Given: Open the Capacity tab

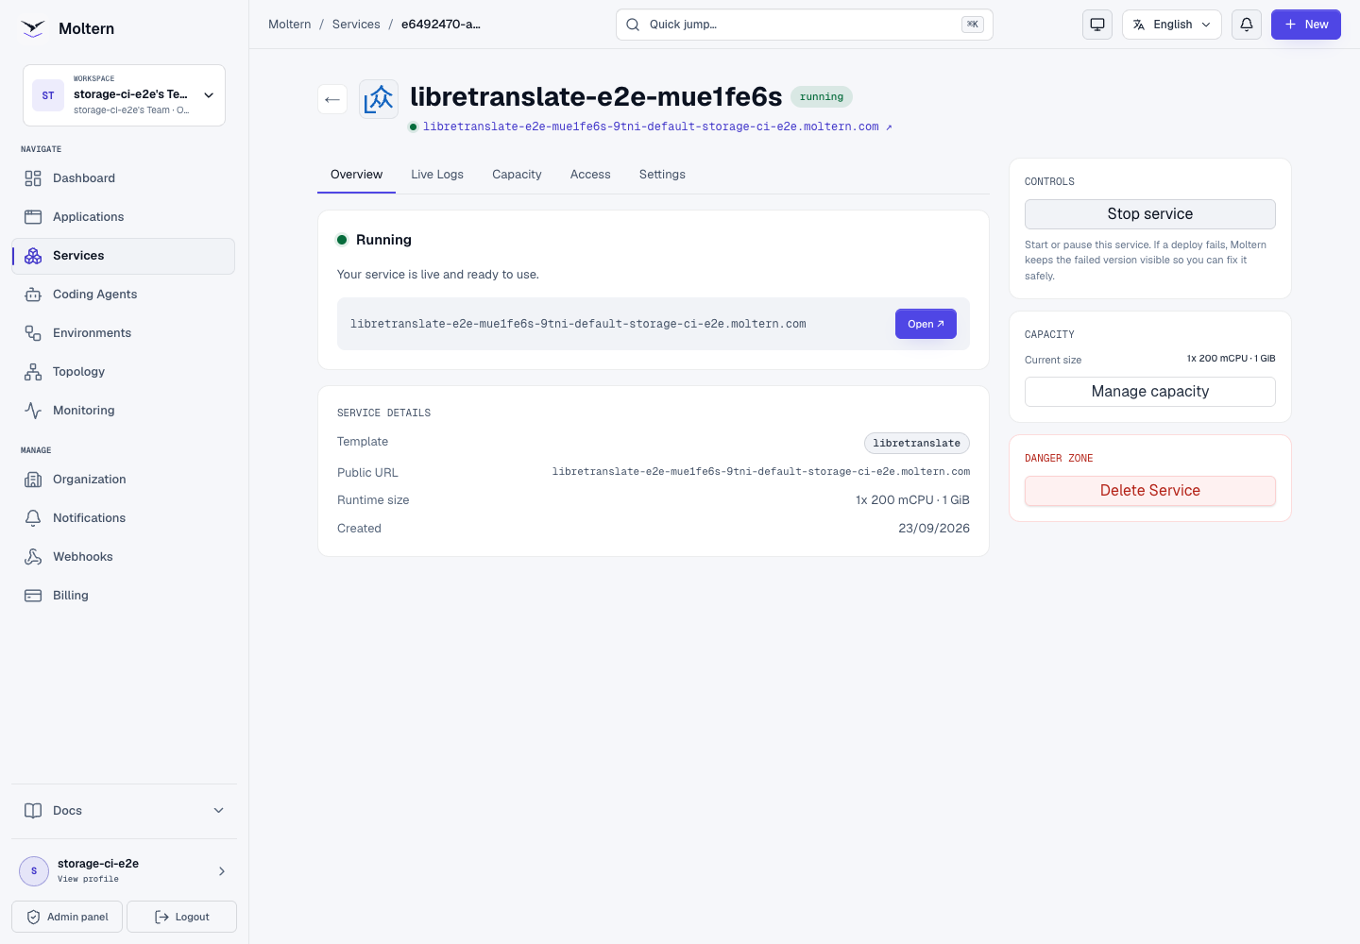Looking at the screenshot, I should click(517, 175).
